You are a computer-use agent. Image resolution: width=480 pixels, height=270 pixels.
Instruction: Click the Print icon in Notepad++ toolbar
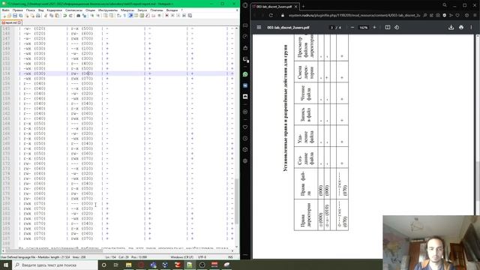point(38,16)
